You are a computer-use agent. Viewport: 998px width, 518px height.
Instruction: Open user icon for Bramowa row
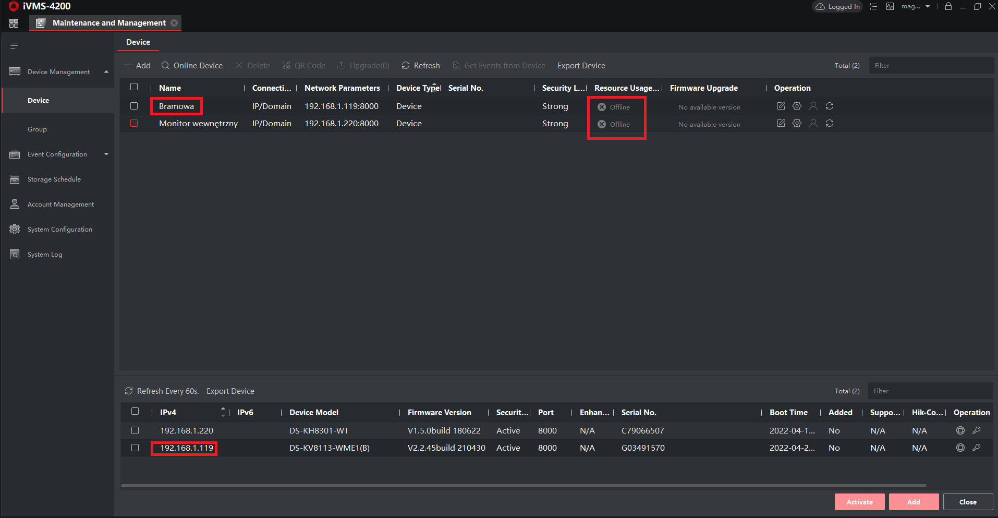pos(813,106)
